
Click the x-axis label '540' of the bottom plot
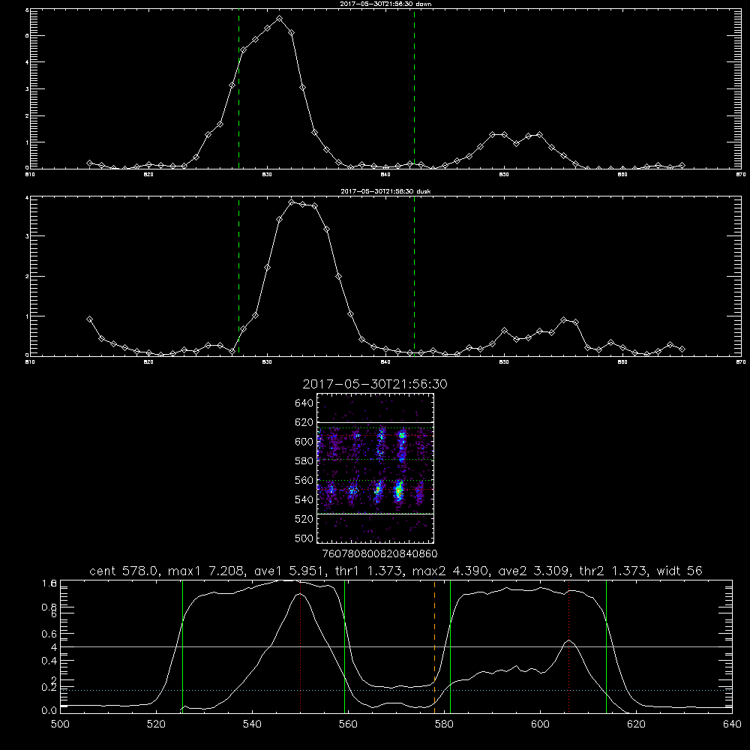coord(252,724)
